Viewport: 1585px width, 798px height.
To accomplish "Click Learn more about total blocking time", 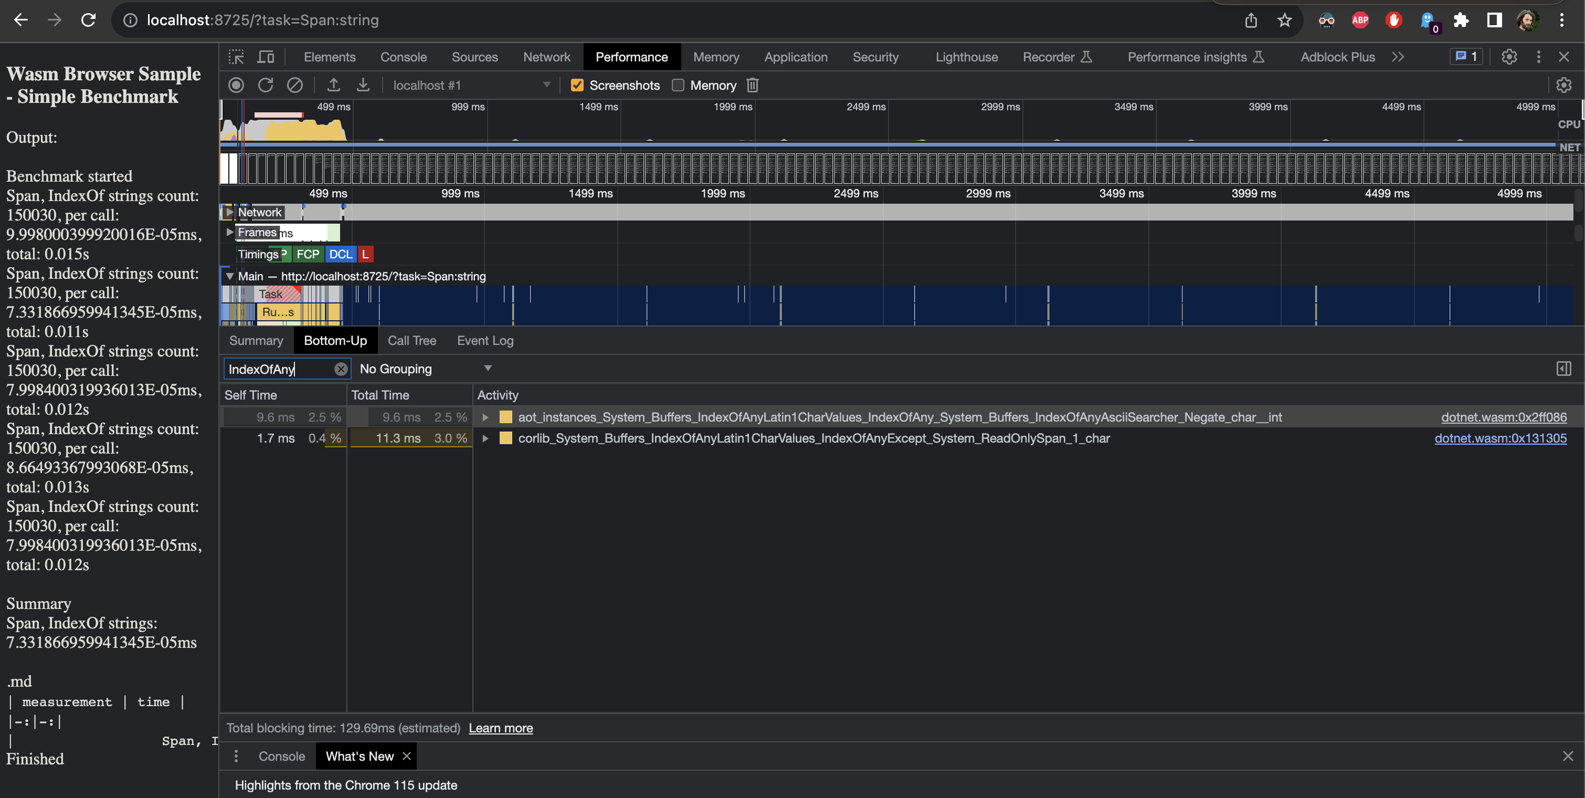I will [500, 728].
